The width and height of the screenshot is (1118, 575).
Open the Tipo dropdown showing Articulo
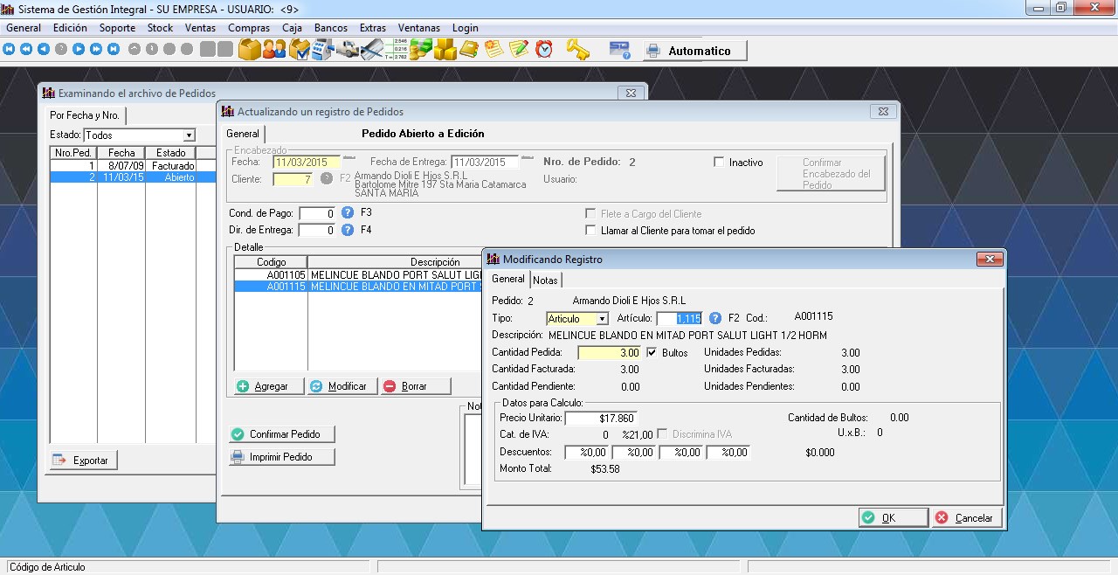(602, 319)
